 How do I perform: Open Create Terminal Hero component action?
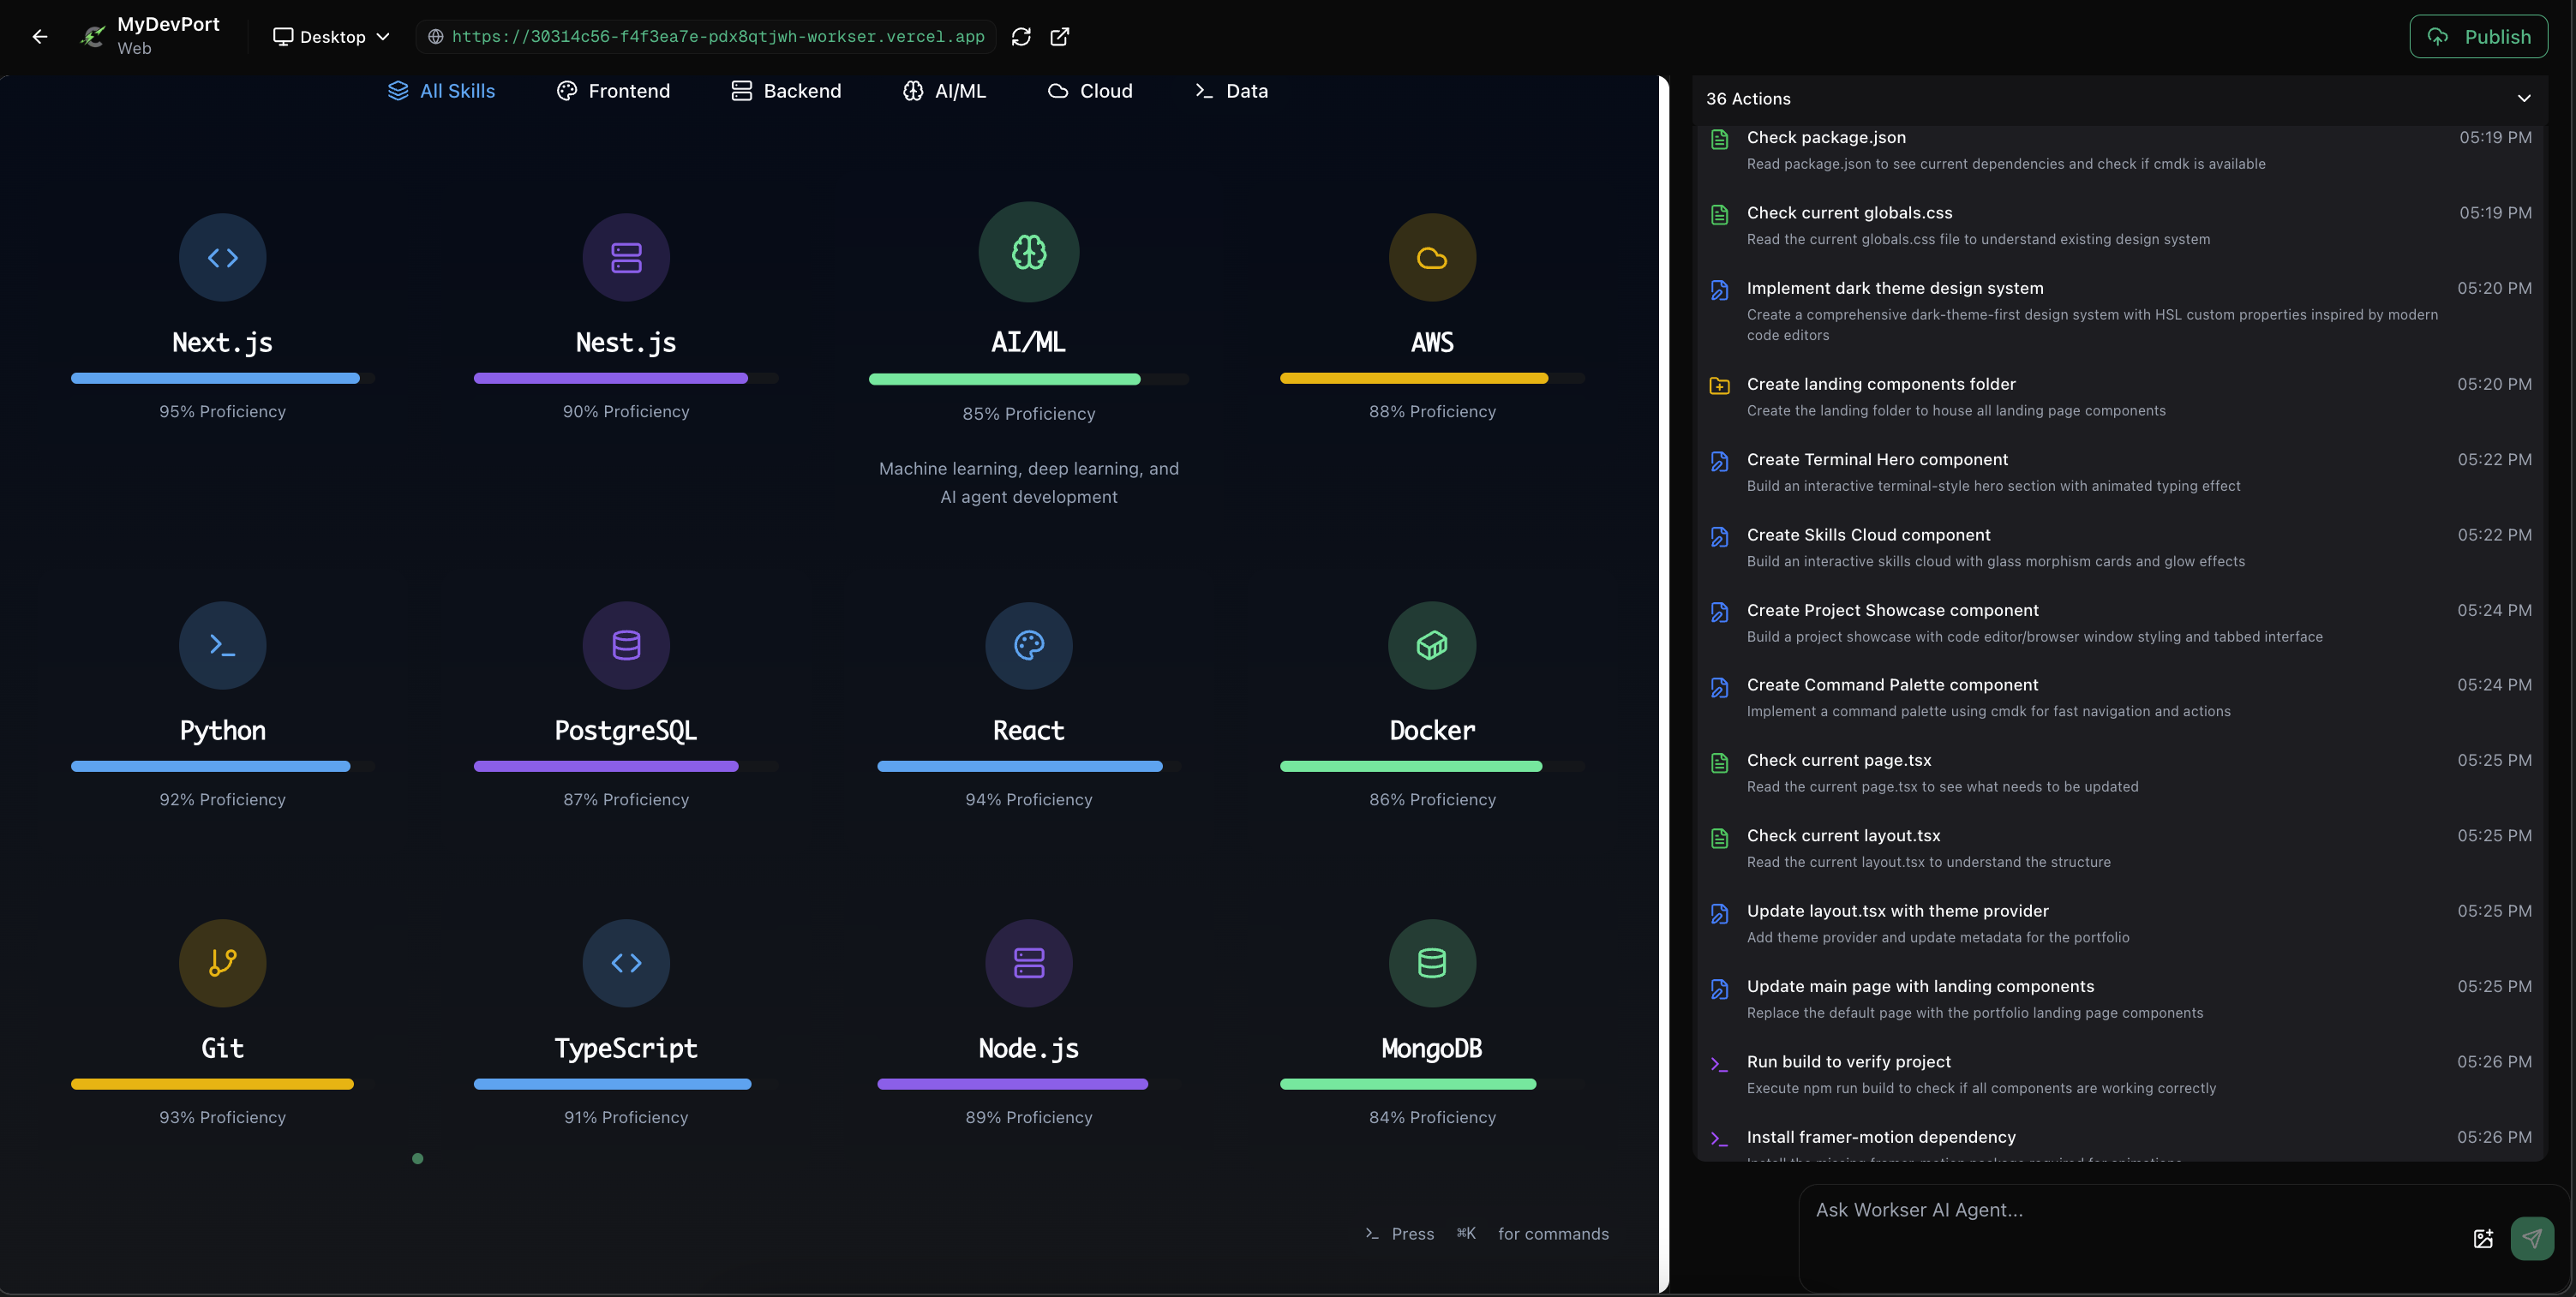tap(1876, 460)
